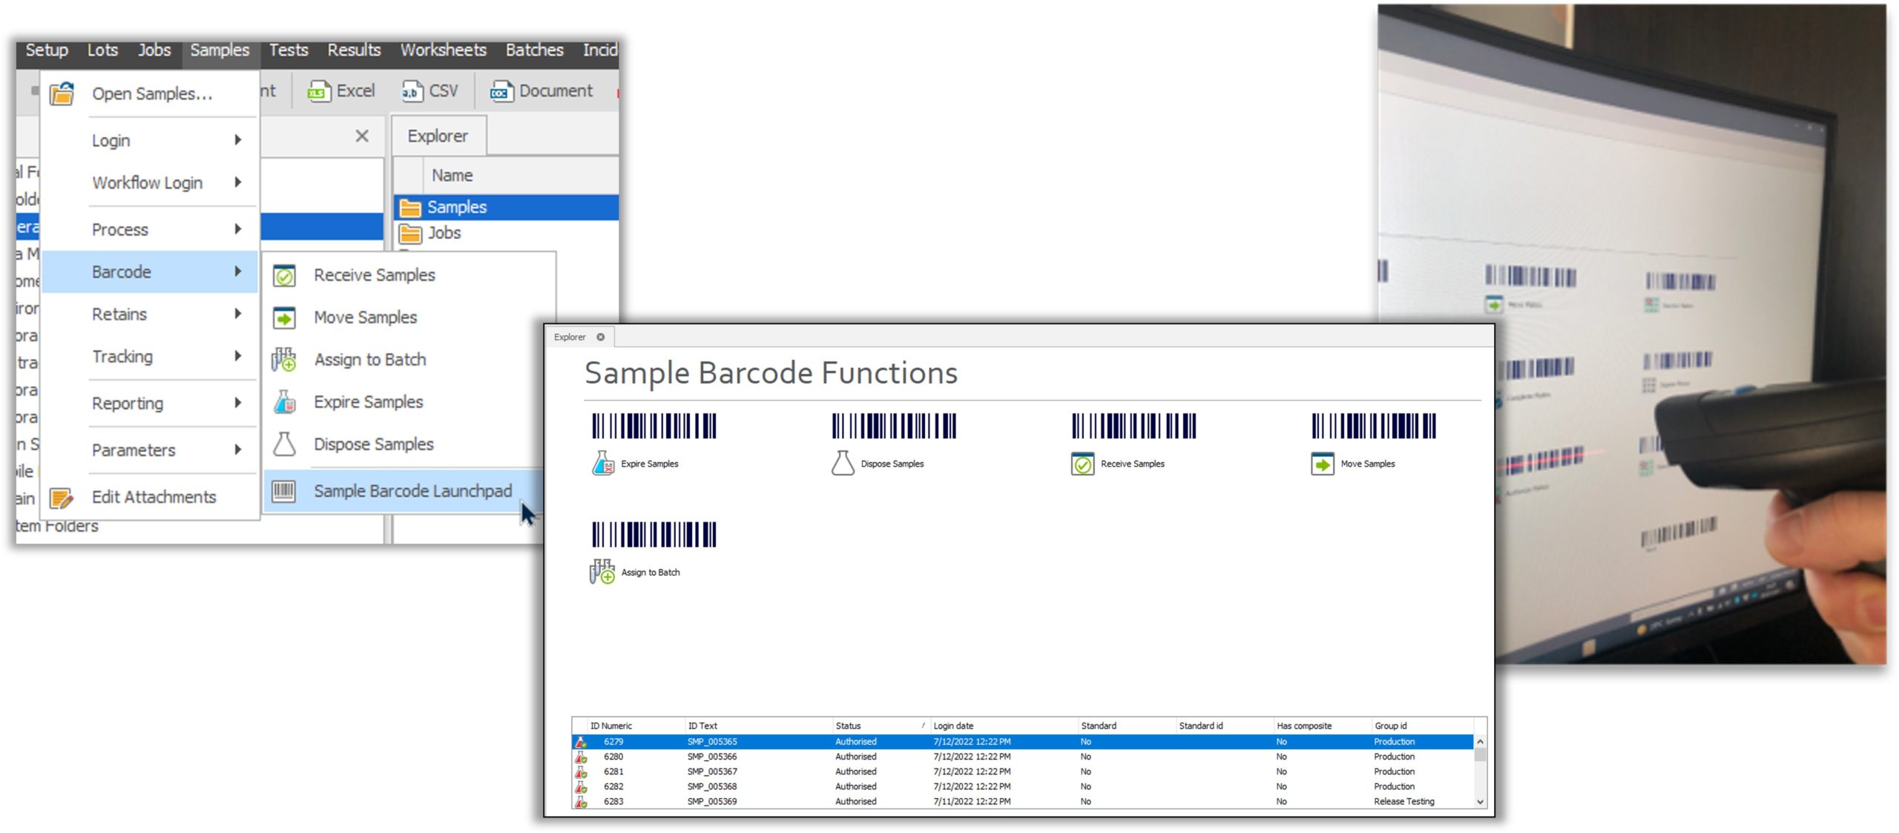Click the sample grid scrollbar down arrow
1899x833 pixels.
point(1480,802)
